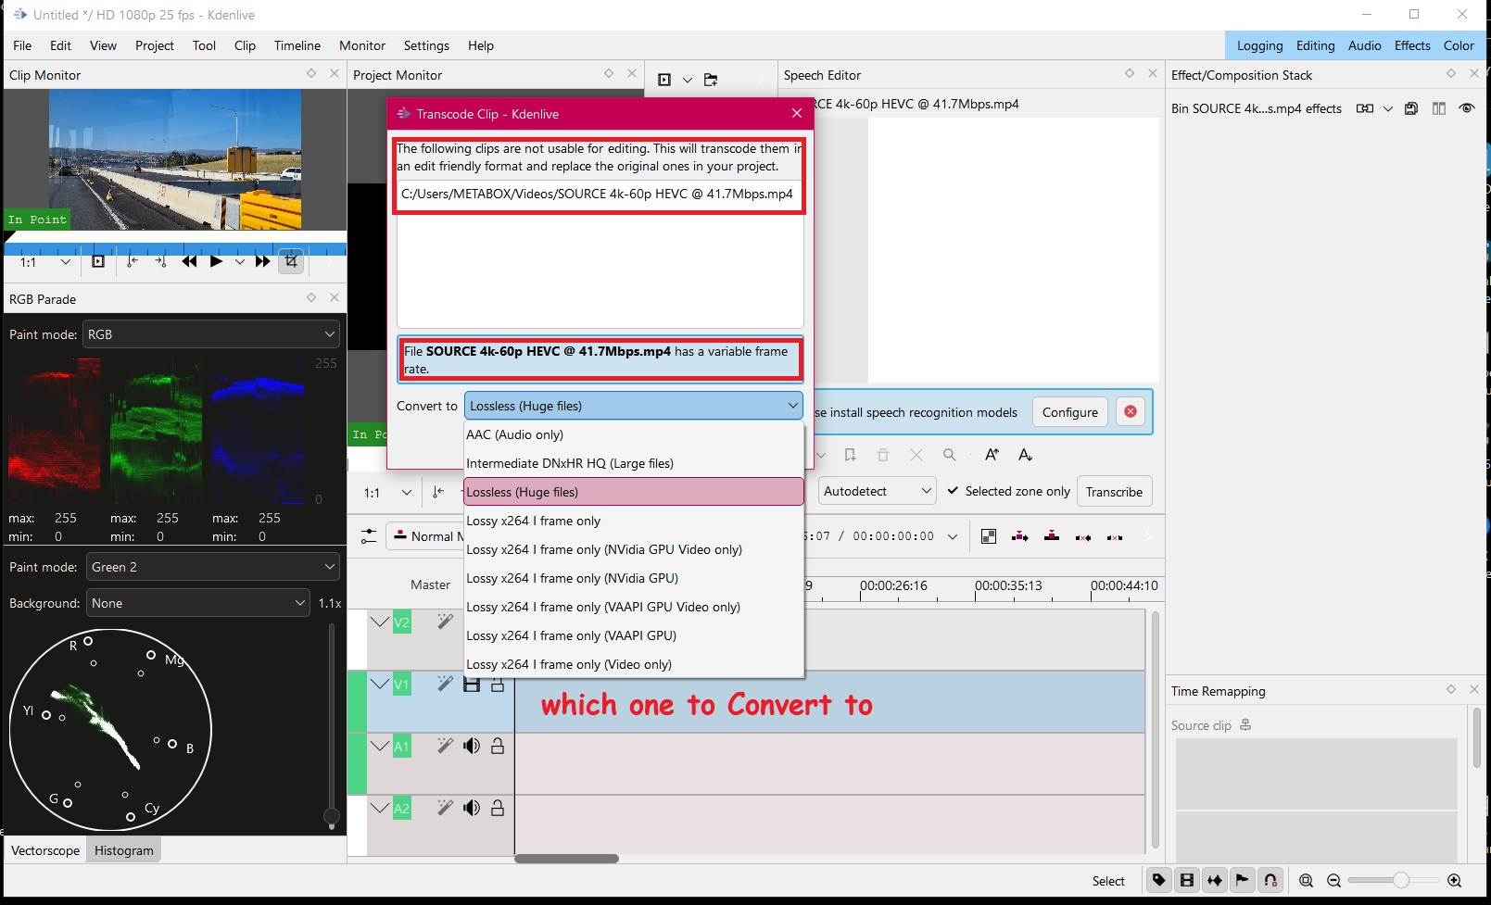Play the clip in Clip Monitor
1491x905 pixels.
[x=216, y=262]
